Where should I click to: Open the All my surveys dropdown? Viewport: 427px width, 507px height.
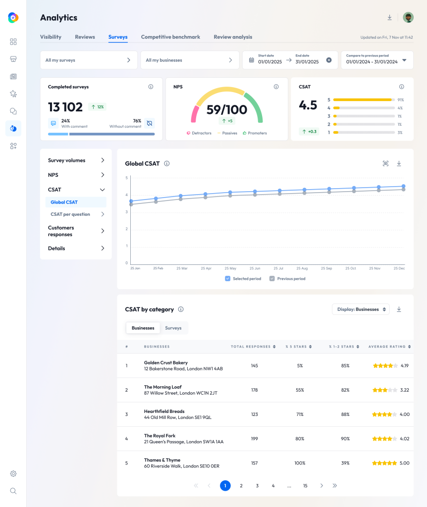(88, 59)
